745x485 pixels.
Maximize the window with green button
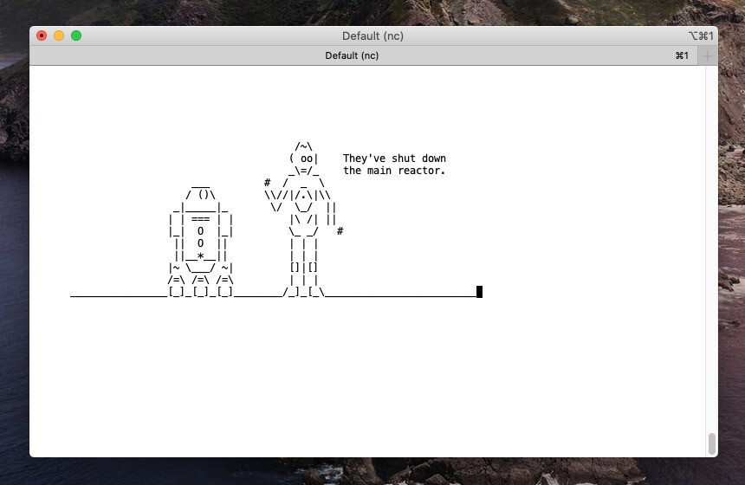click(x=76, y=36)
